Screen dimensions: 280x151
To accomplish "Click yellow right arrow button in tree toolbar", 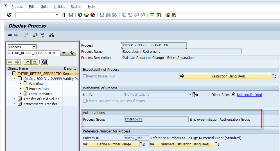I will (x=17, y=62).
